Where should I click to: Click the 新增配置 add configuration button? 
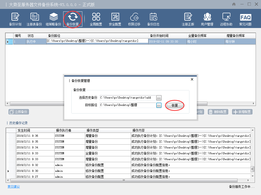click(242, 112)
